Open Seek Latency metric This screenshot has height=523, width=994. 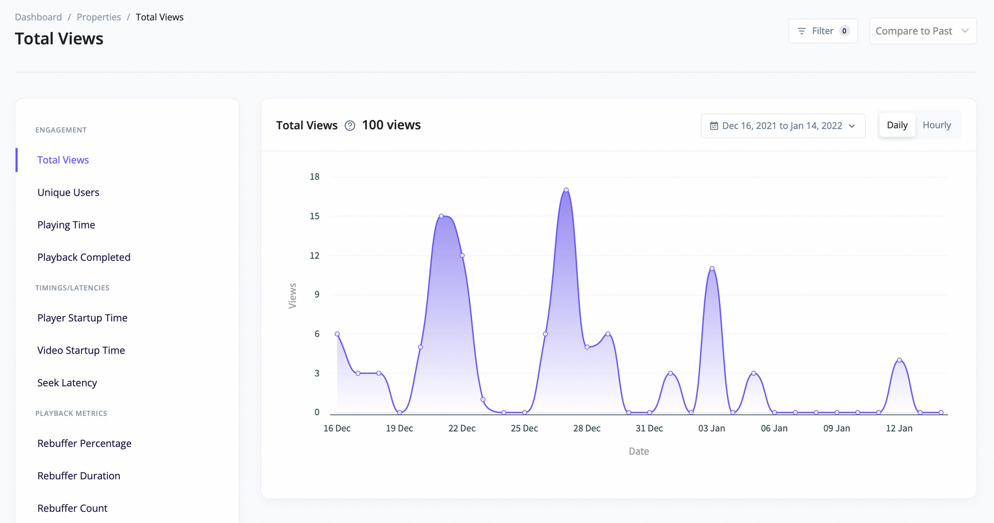(x=67, y=383)
